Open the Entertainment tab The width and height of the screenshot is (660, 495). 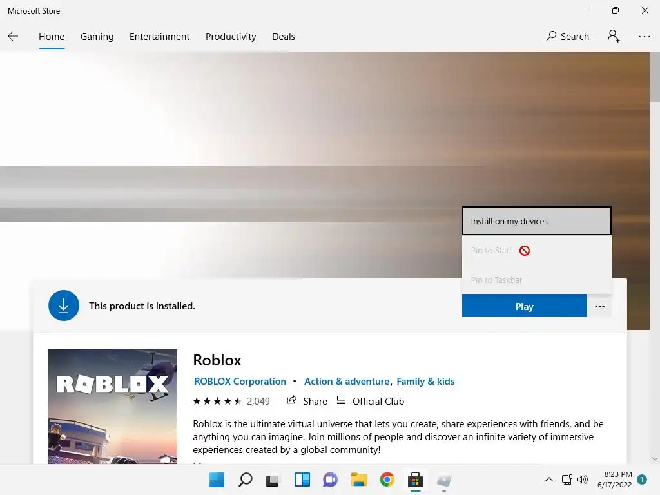coord(160,37)
